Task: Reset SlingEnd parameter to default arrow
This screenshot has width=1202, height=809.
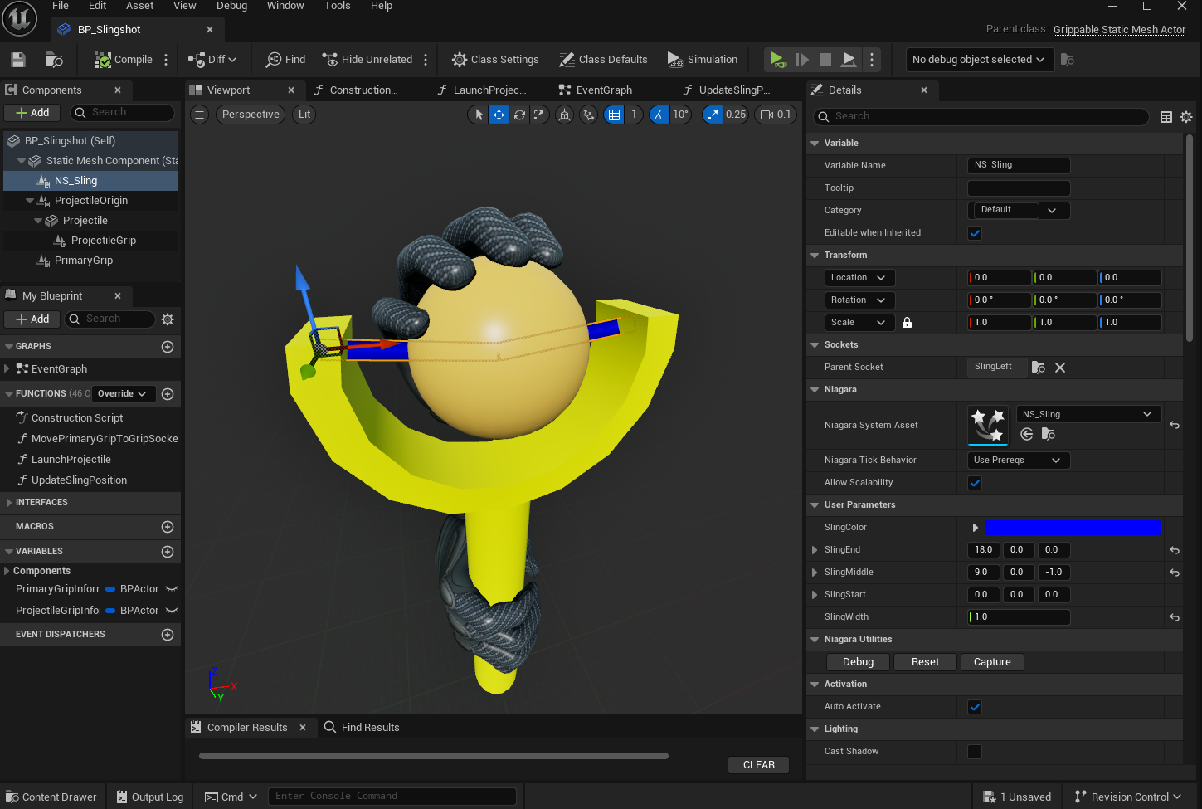Action: tap(1175, 550)
